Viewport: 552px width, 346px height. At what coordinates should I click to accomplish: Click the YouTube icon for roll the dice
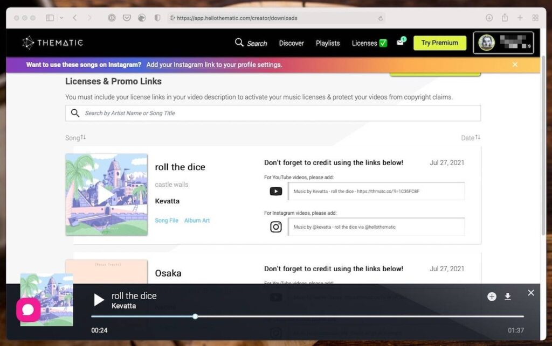click(x=275, y=192)
